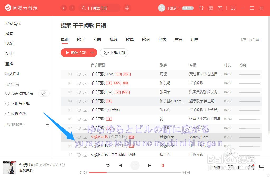Toggle the loop playback mode icon
The image size is (270, 177).
(108, 165)
